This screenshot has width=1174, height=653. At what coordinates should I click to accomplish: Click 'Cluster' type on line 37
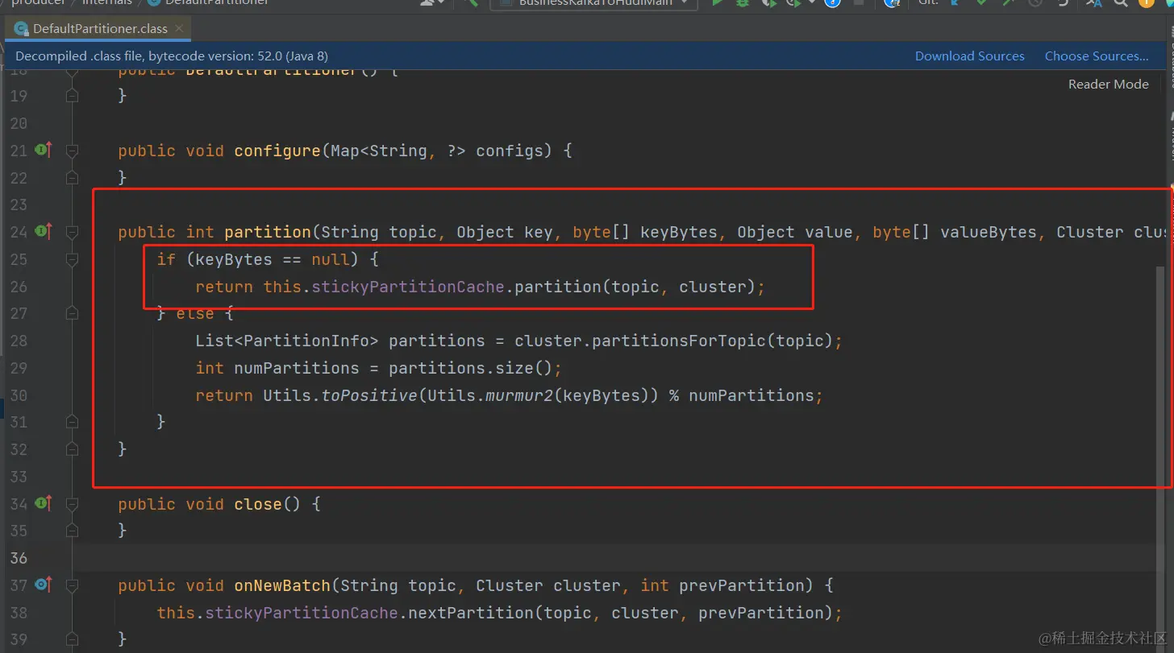click(510, 585)
